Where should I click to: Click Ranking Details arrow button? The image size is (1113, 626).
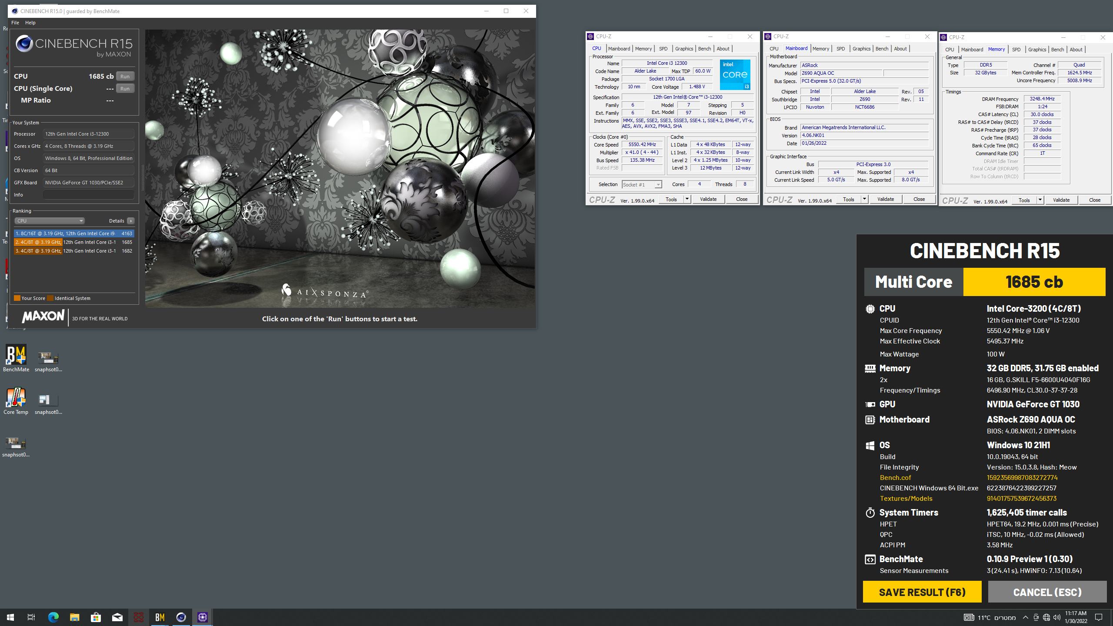(130, 221)
